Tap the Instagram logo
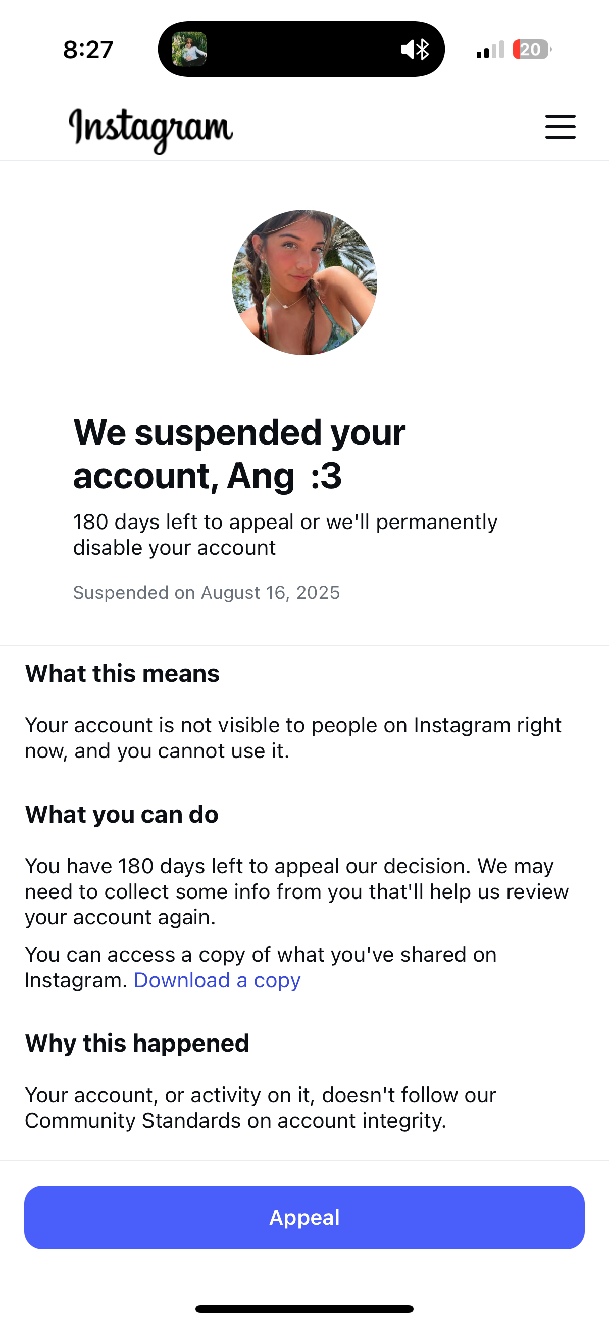 (x=150, y=128)
